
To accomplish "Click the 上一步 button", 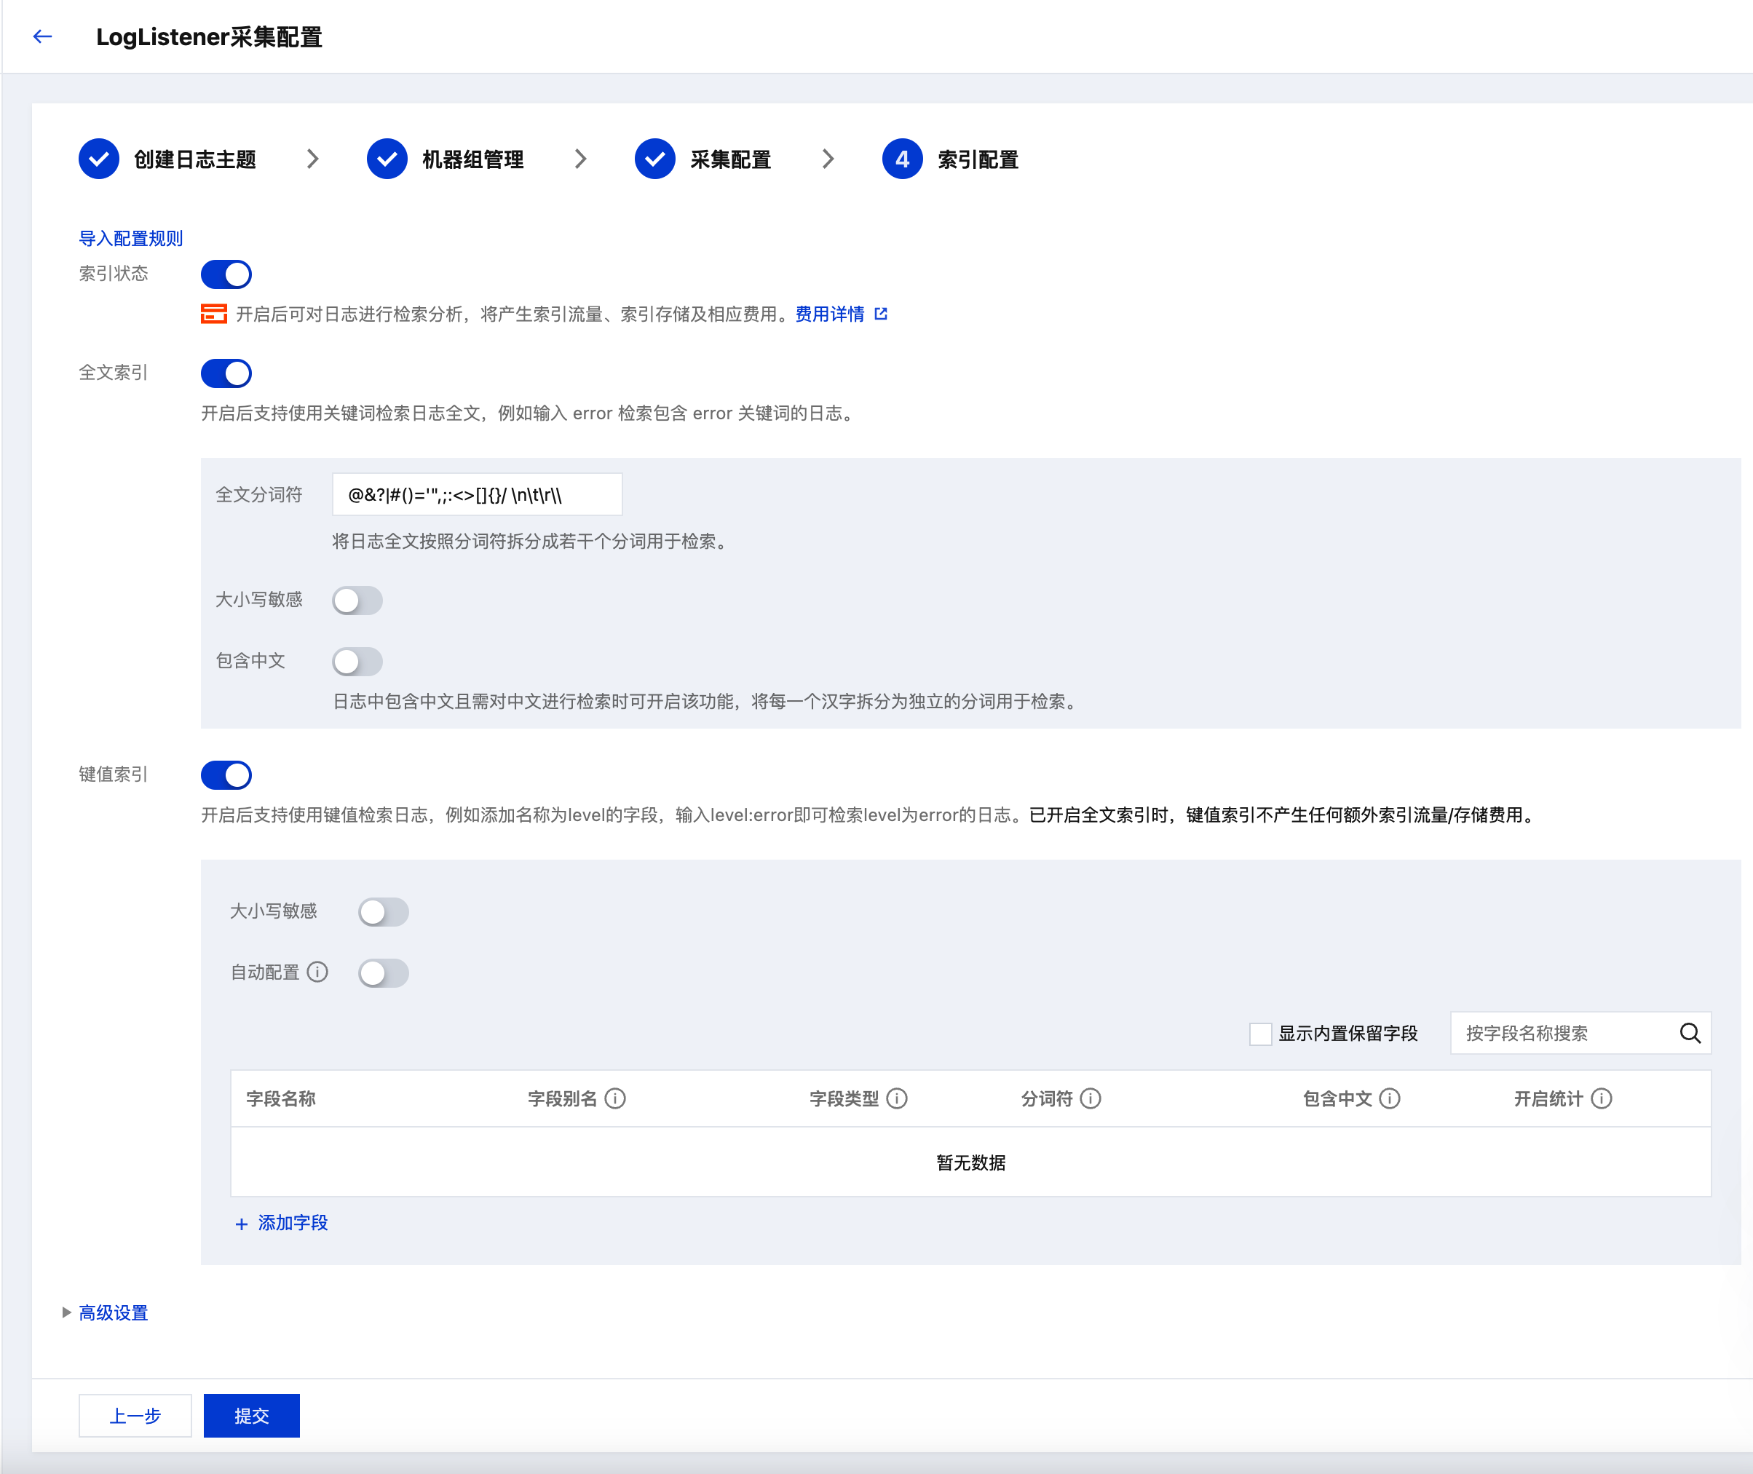I will click(x=135, y=1416).
